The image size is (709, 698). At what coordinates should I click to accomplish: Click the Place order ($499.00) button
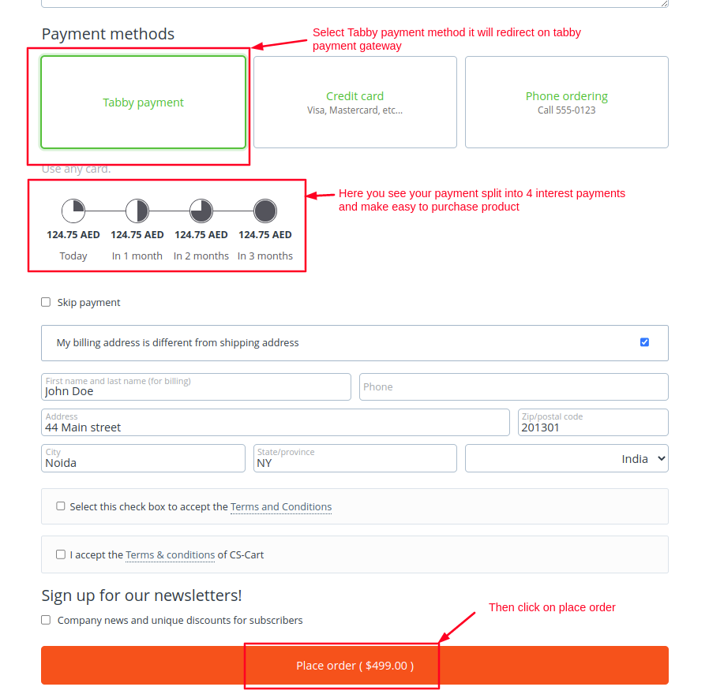tap(354, 665)
